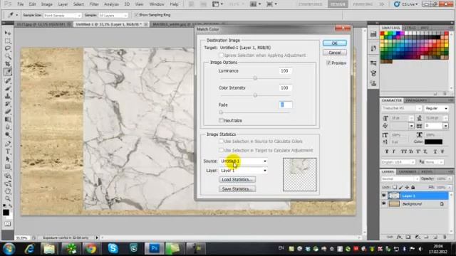Screen dimensions: 456x256
Task: Check Use Selection in Target to Calculate Adjustment
Action: pos(221,150)
